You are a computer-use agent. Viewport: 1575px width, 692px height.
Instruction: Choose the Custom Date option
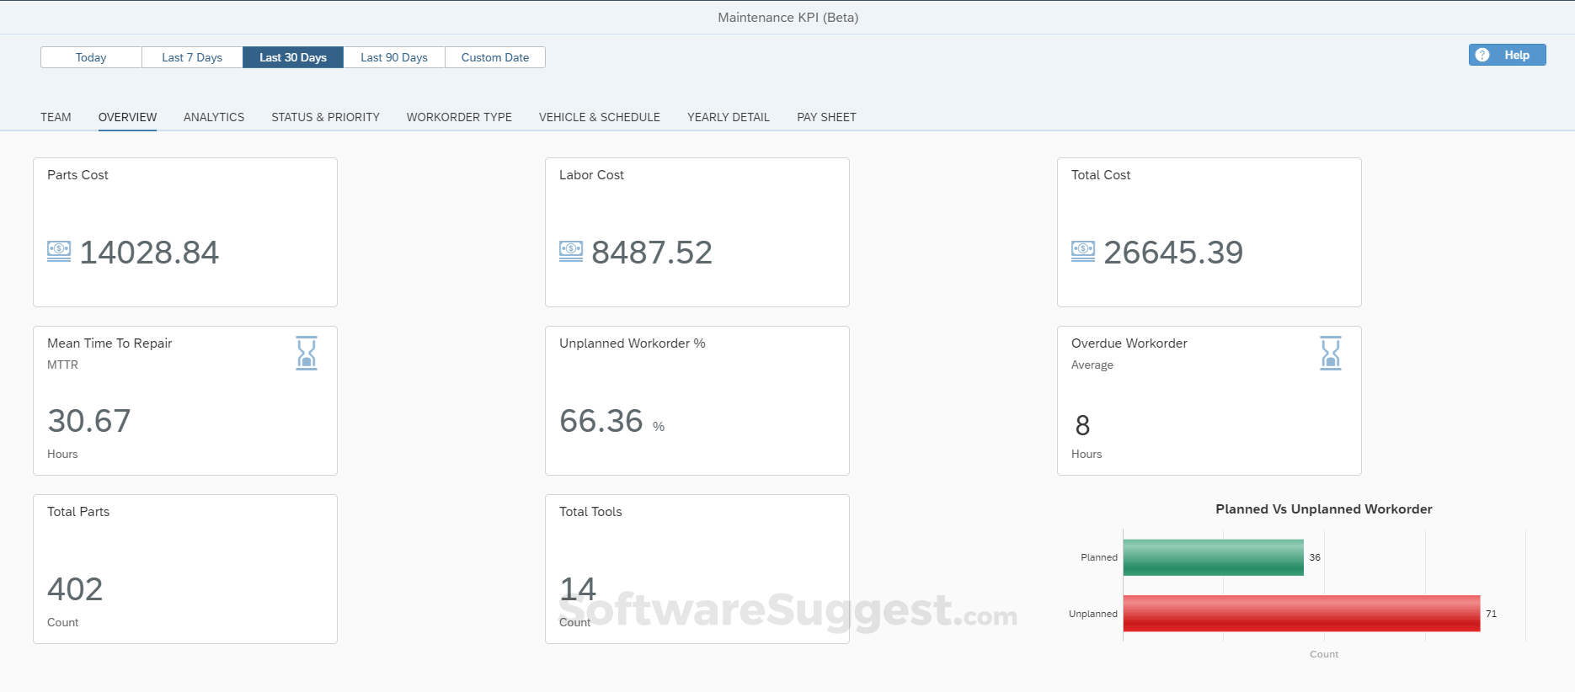point(495,57)
